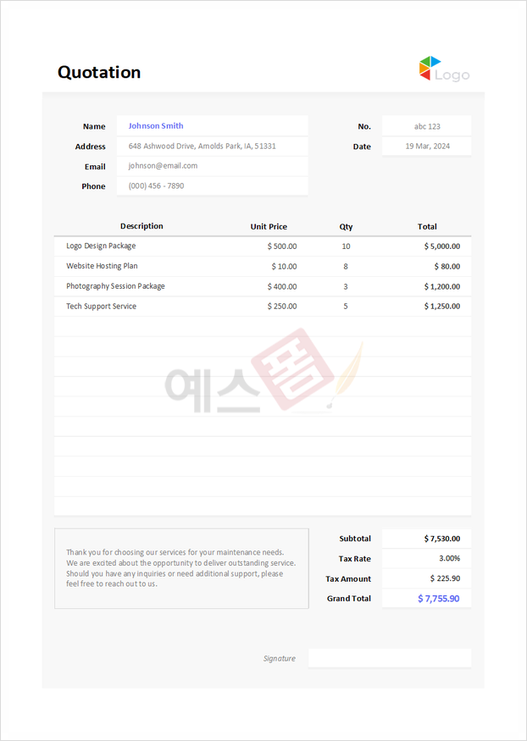Image resolution: width=527 pixels, height=741 pixels.
Task: Click the thank-you notes text box
Action: coord(181,568)
